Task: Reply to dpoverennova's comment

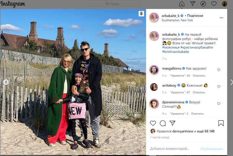Action: (x=197, y=114)
